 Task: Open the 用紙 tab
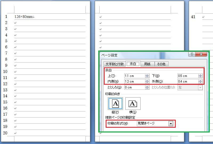(x=148, y=64)
